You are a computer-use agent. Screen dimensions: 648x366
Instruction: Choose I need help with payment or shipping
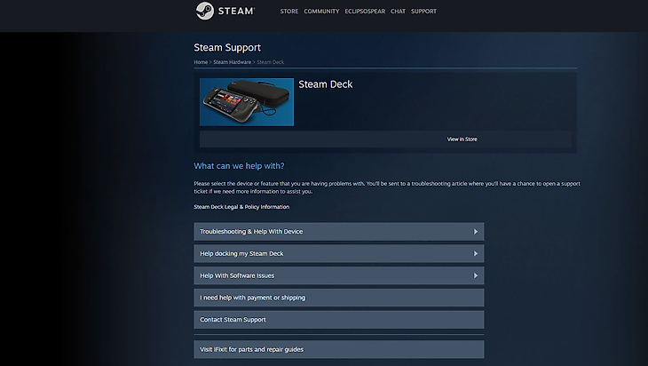tap(339, 298)
